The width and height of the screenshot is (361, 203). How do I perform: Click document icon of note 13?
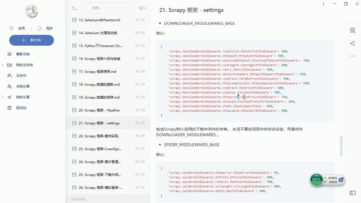[x=74, y=20]
